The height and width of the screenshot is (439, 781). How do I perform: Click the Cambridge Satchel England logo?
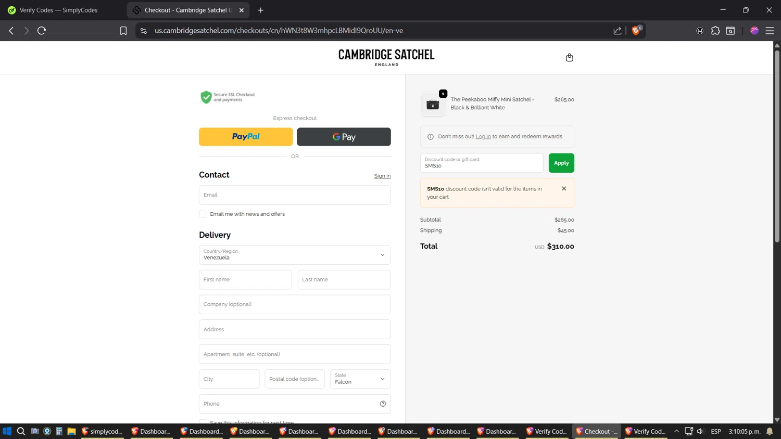pos(386,57)
